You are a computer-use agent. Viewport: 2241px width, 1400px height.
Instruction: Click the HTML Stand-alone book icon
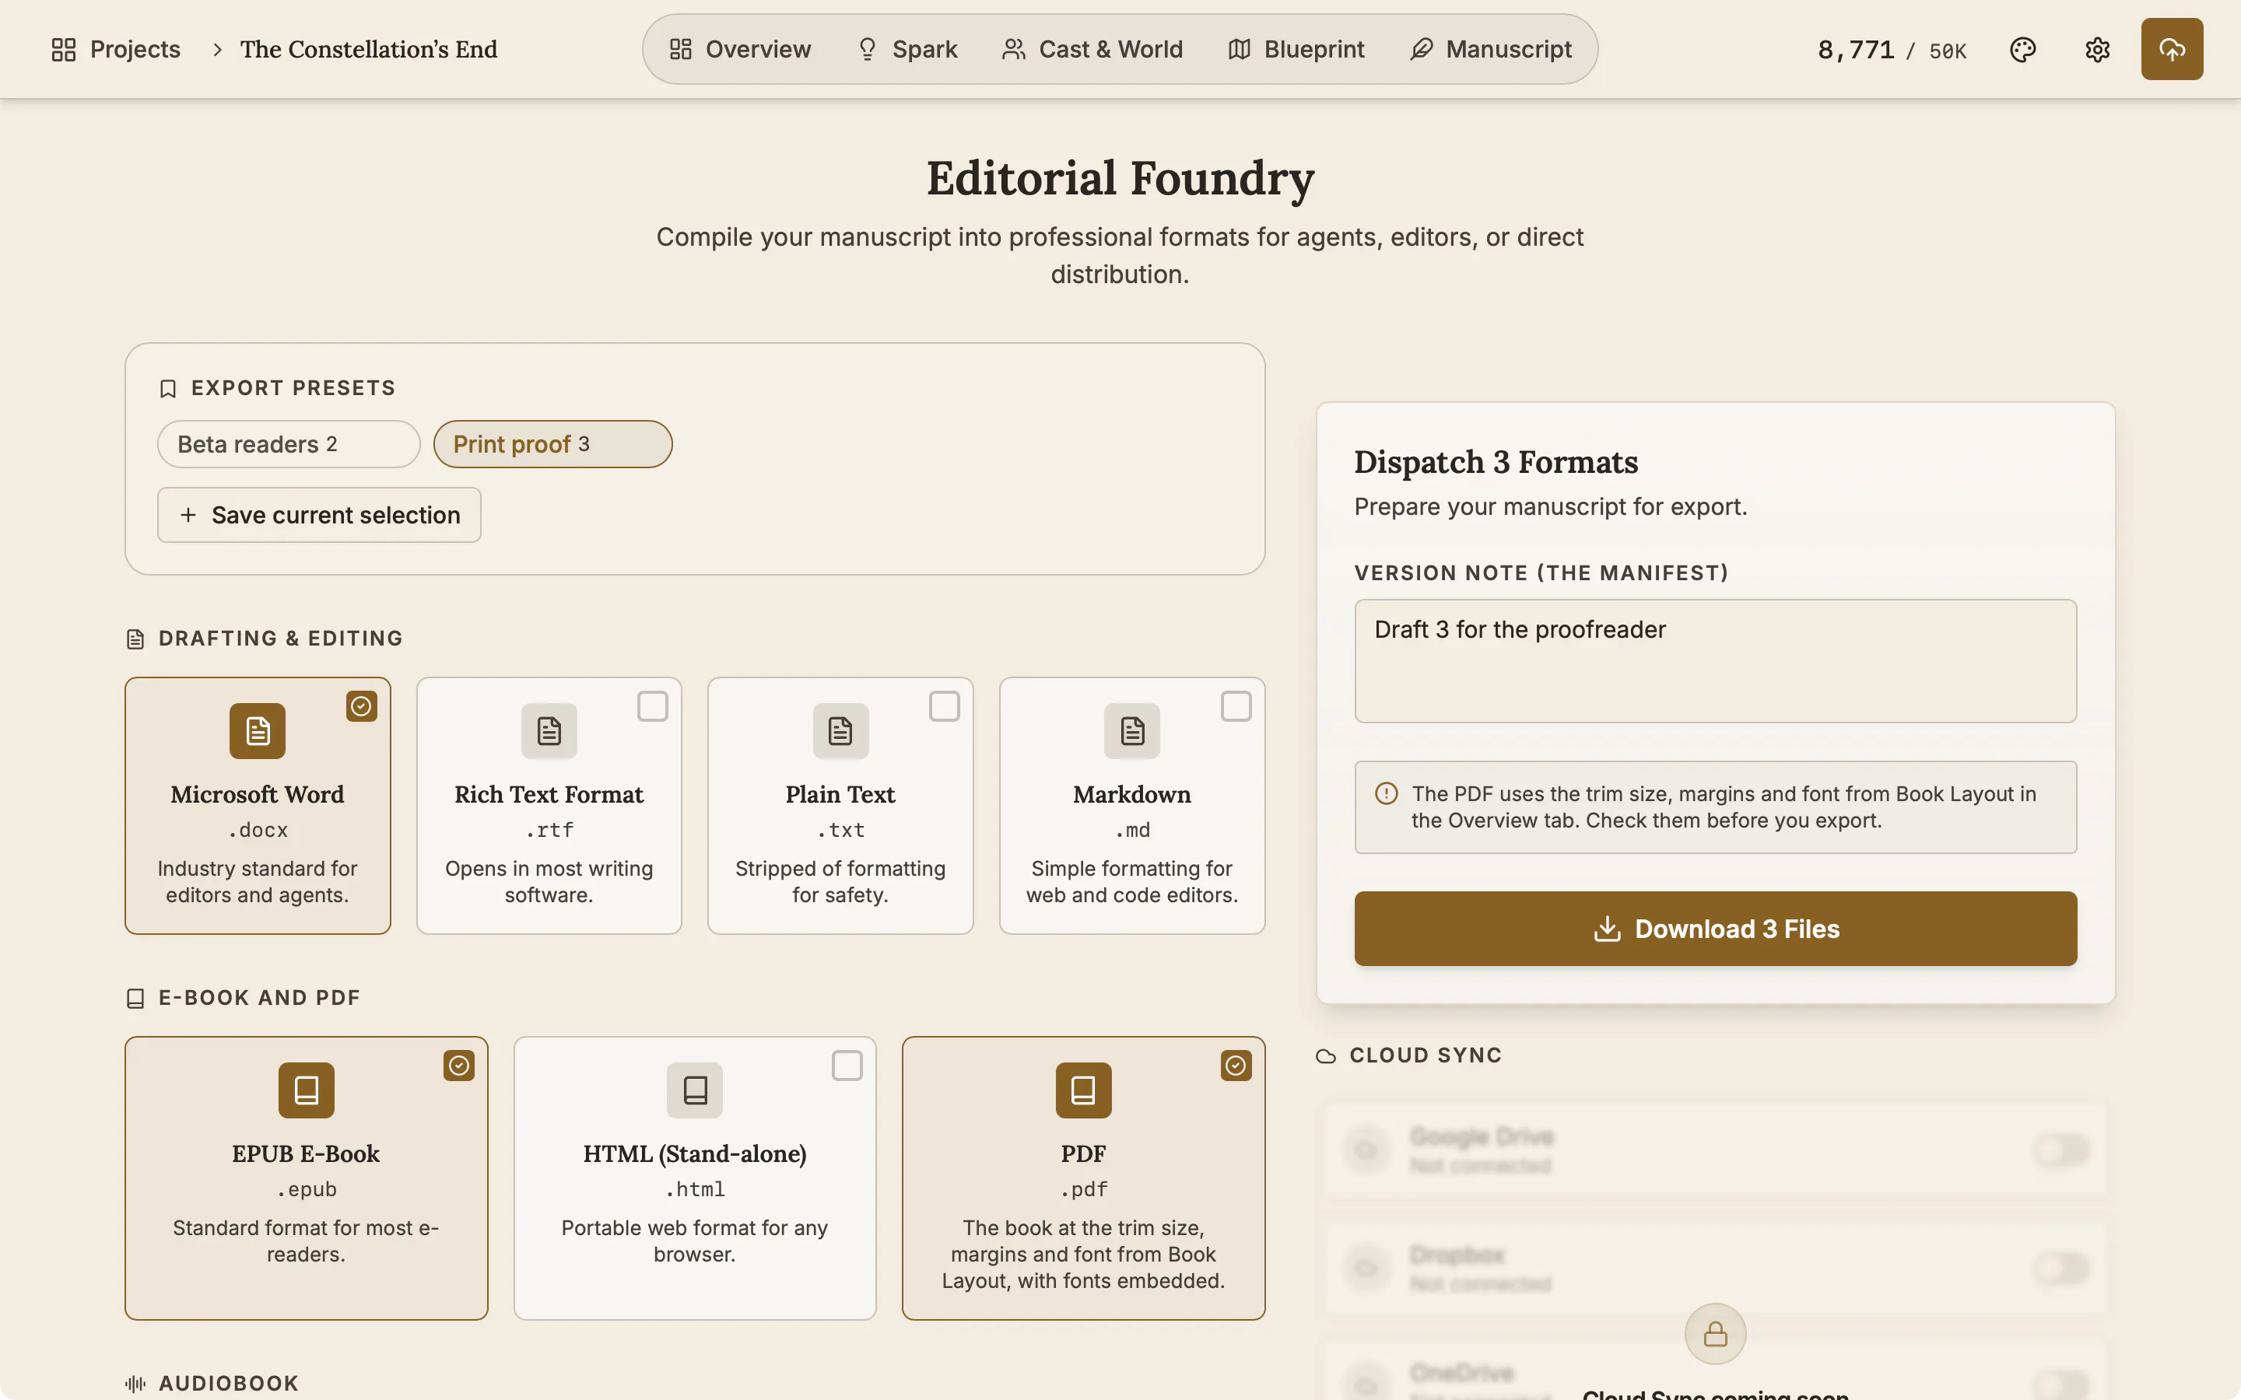695,1090
